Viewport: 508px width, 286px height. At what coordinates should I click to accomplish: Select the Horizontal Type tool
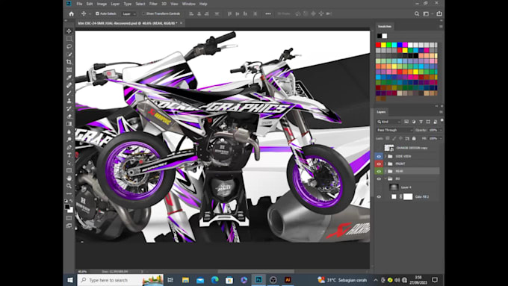click(x=69, y=155)
